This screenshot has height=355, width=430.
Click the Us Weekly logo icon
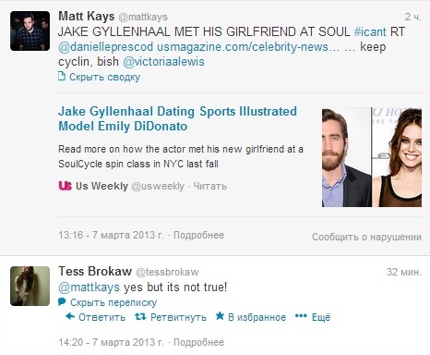click(65, 186)
